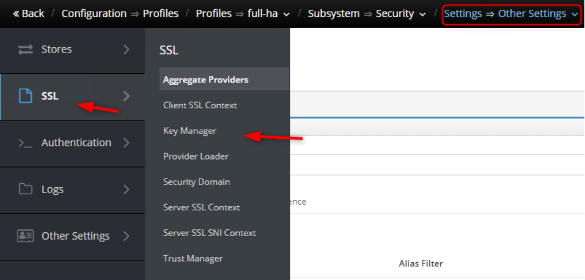This screenshot has width=585, height=280.
Task: Click the Stores exchange arrows icon
Action: [x=25, y=50]
